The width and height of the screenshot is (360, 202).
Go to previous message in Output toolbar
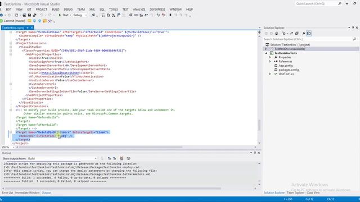[109, 158]
